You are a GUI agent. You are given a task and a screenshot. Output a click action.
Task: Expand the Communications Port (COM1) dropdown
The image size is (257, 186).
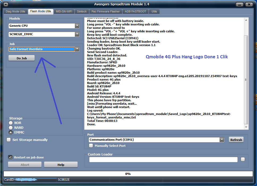222,140
